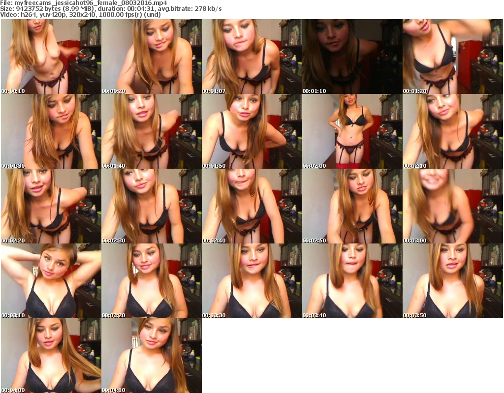Open the frame at 00:02:30
Viewport: 504px width, 393px height.
tap(151, 206)
